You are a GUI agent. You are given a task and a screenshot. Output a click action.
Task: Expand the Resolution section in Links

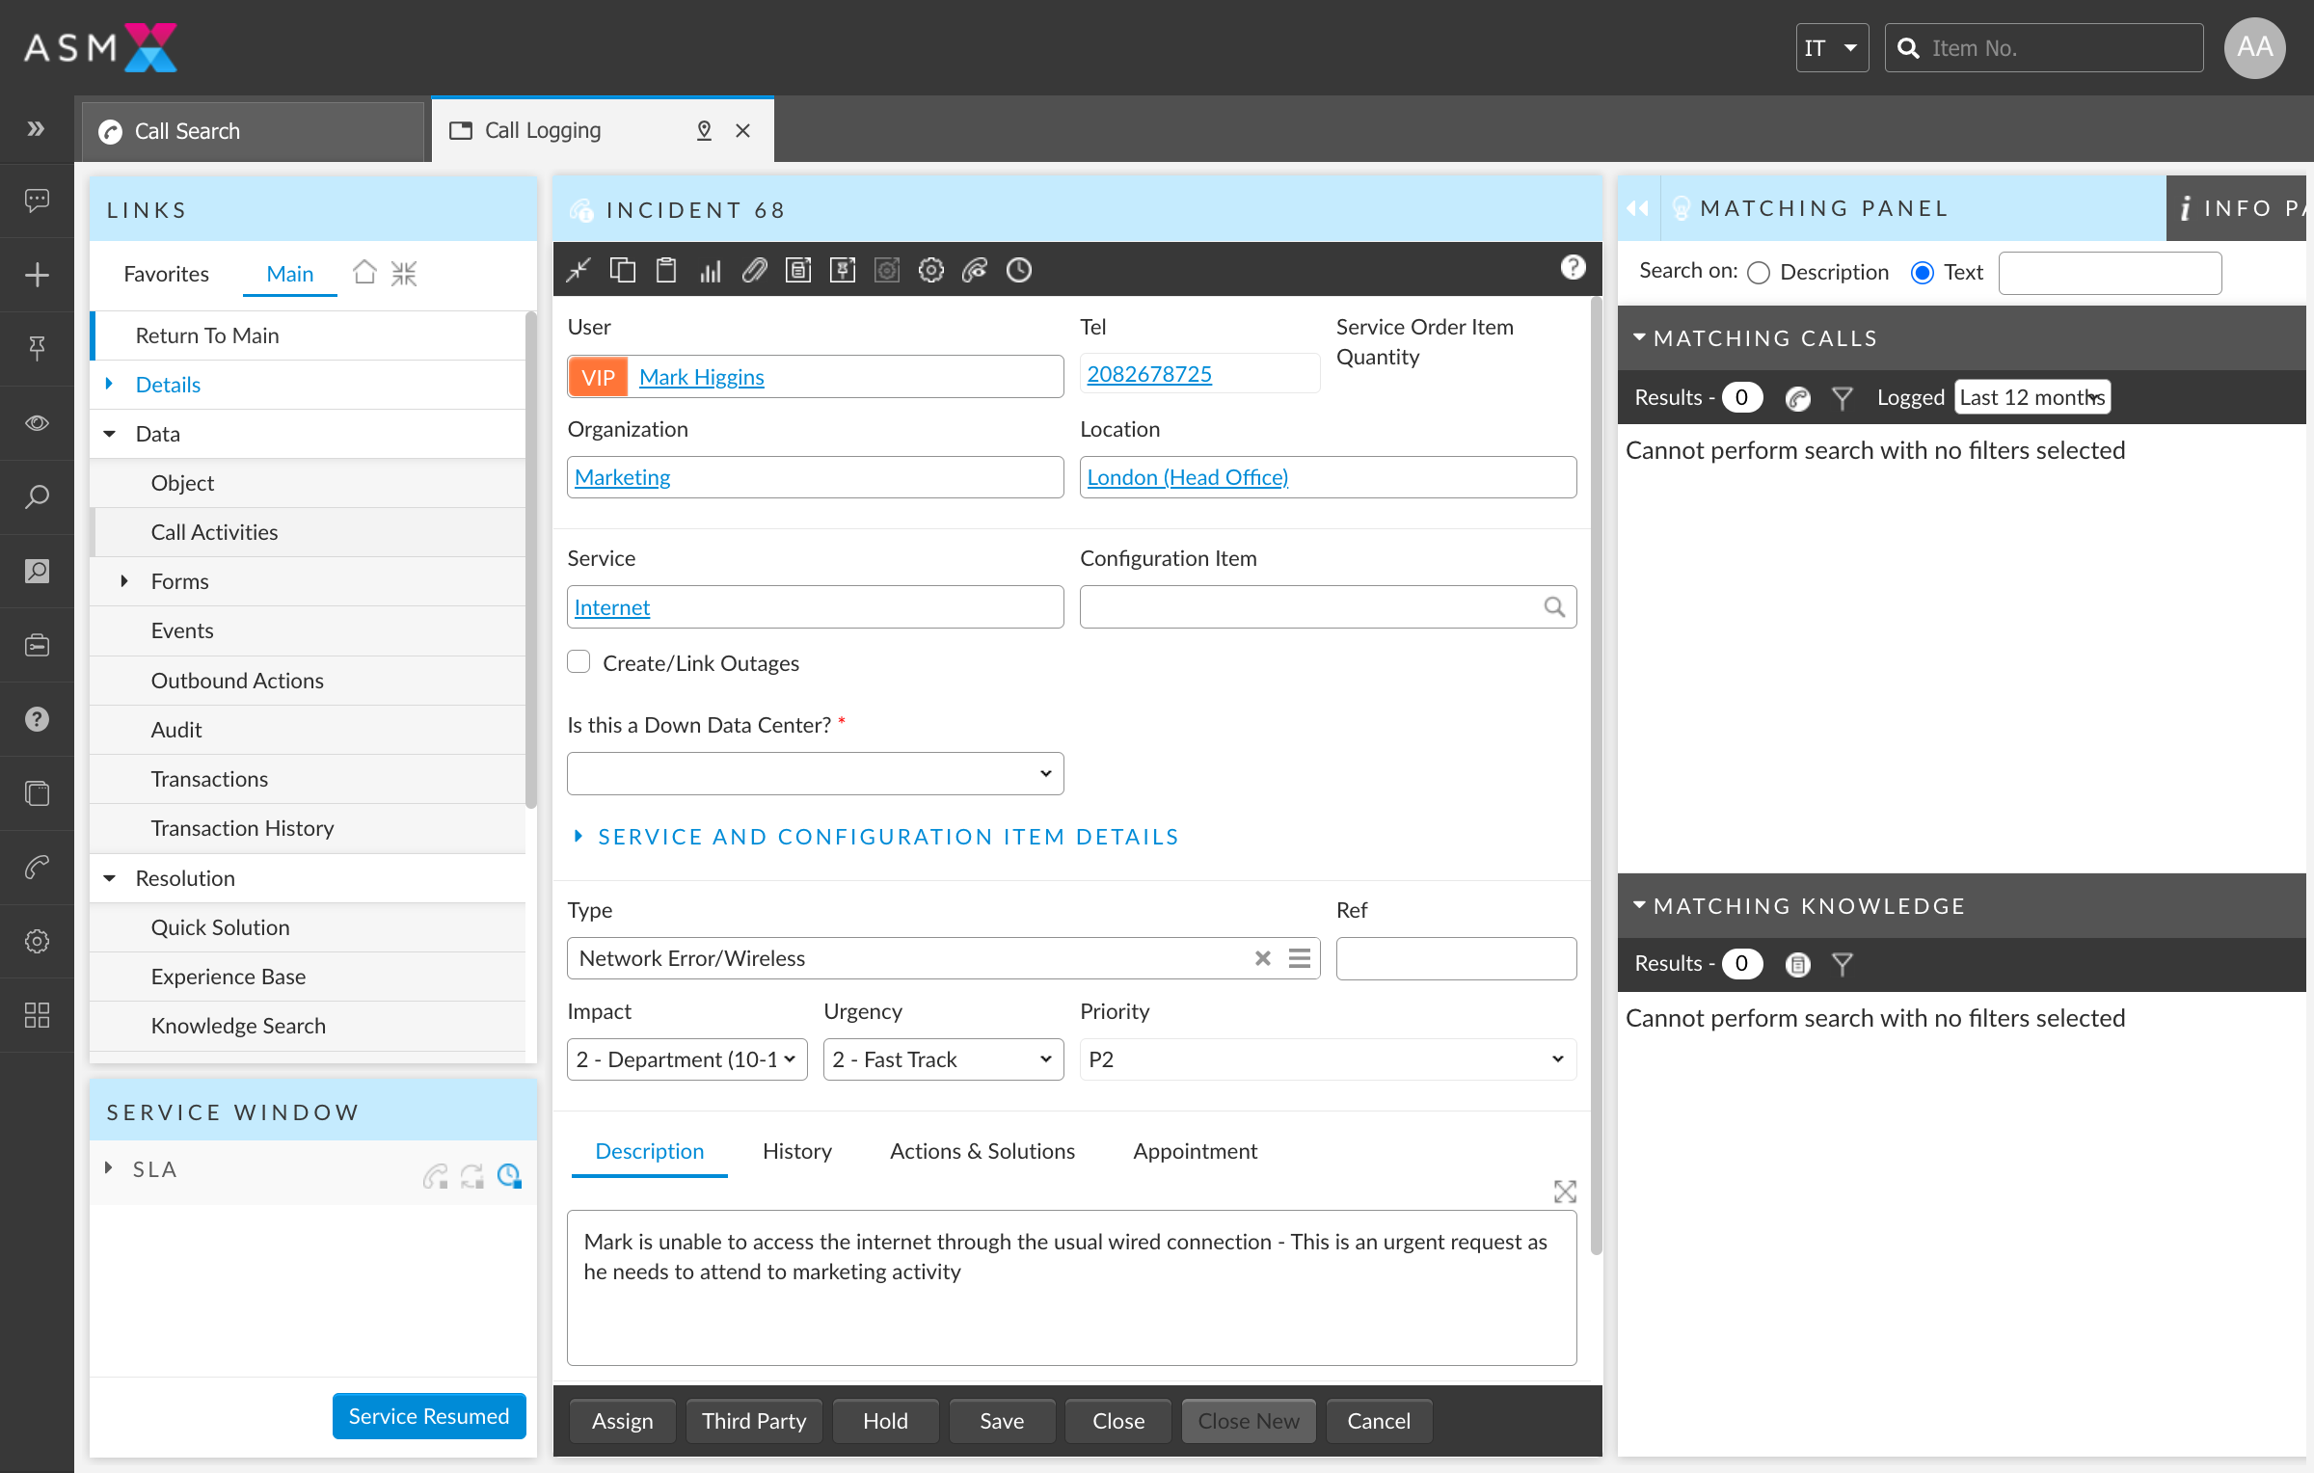point(108,878)
